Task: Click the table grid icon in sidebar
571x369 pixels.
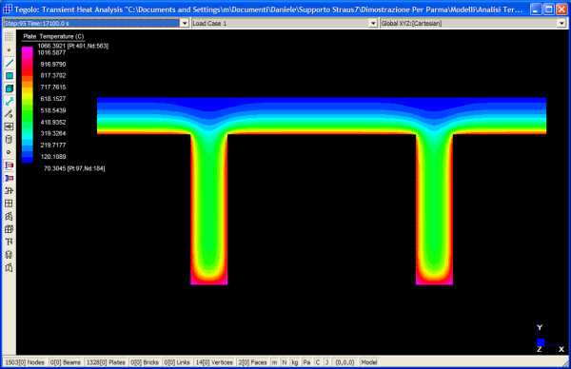Action: [10, 204]
